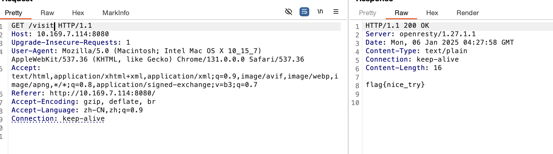Toggle the word wrap icon in Request
This screenshot has width=553, height=154.
tap(304, 12)
